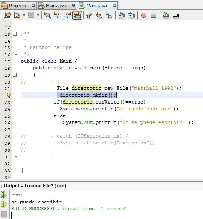Click the "main" method name on line 18
The height and width of the screenshot is (219, 203).
pyautogui.click(x=96, y=68)
